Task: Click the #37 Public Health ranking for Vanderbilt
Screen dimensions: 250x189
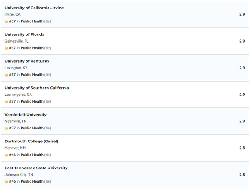Action: (30, 128)
